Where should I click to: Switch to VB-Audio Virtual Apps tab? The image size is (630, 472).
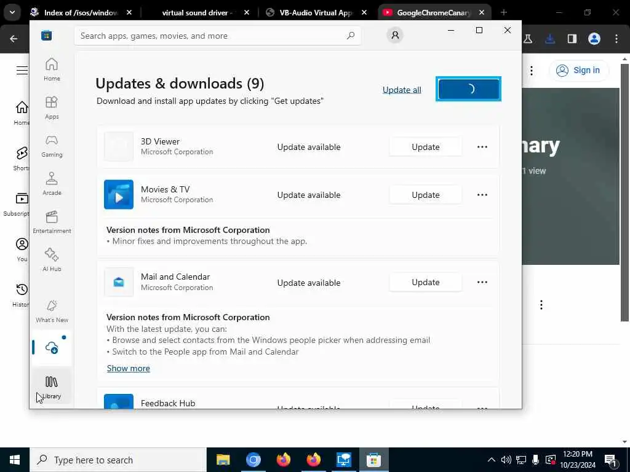(x=316, y=12)
